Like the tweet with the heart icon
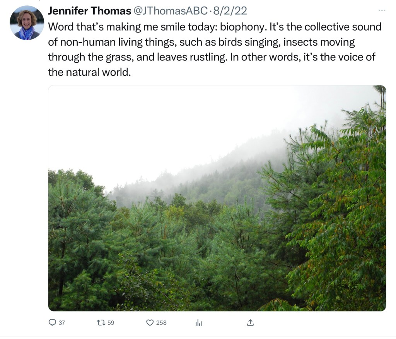The width and height of the screenshot is (396, 339). pos(150,322)
